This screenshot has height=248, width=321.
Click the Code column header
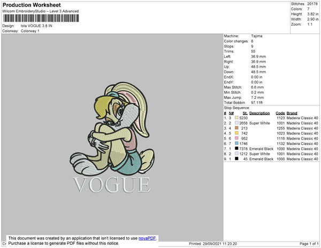[280, 113]
